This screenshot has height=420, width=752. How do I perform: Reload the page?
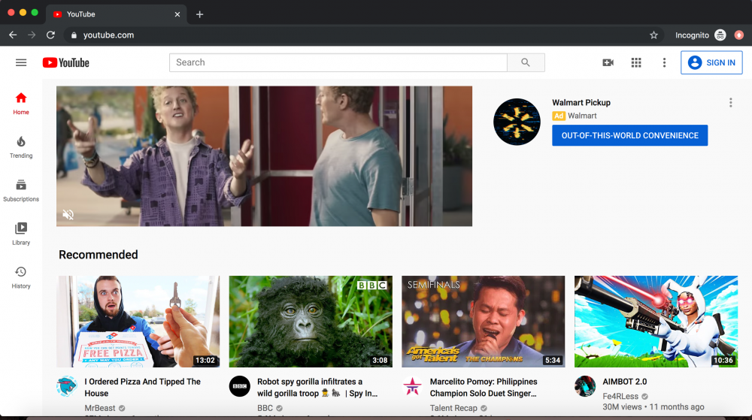click(50, 35)
